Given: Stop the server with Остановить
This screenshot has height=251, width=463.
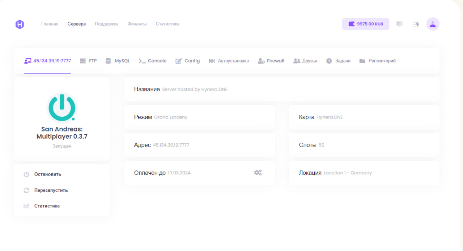Looking at the screenshot, I should click(x=47, y=174).
